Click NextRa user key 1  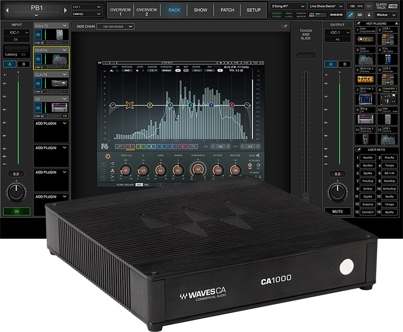click(x=367, y=158)
